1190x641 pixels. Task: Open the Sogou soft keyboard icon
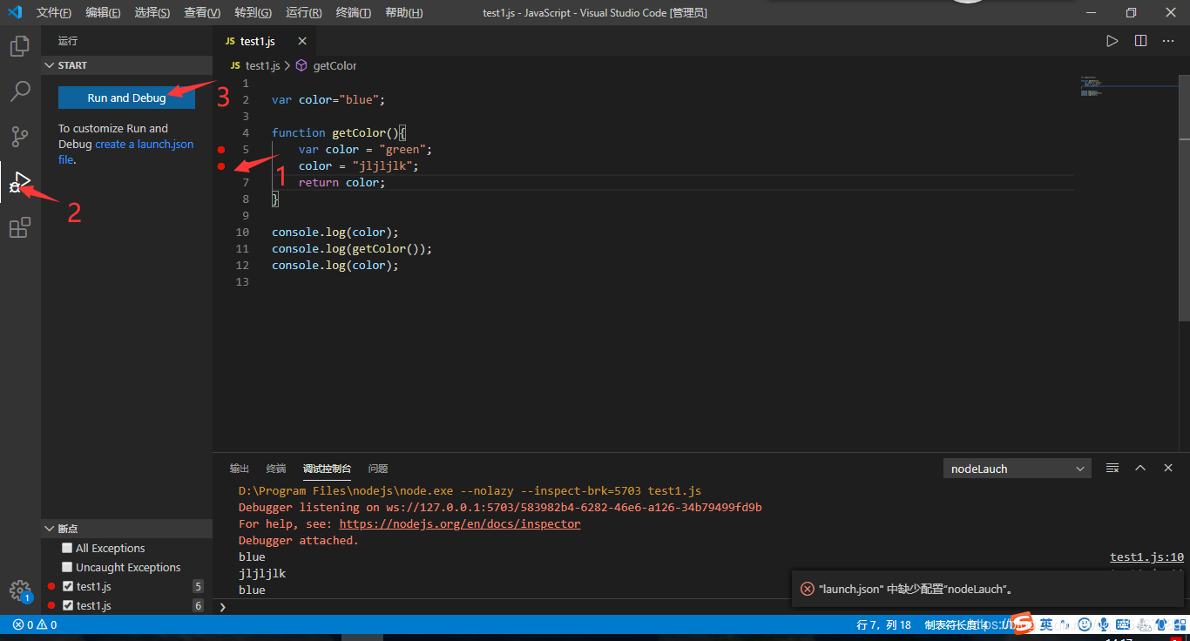click(x=1123, y=624)
